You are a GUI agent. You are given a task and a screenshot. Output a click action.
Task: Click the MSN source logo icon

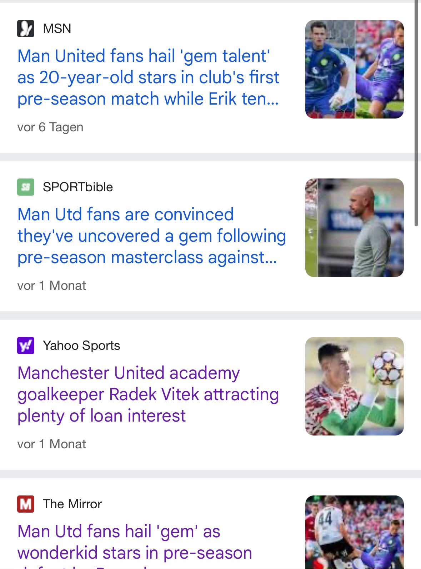tap(26, 29)
